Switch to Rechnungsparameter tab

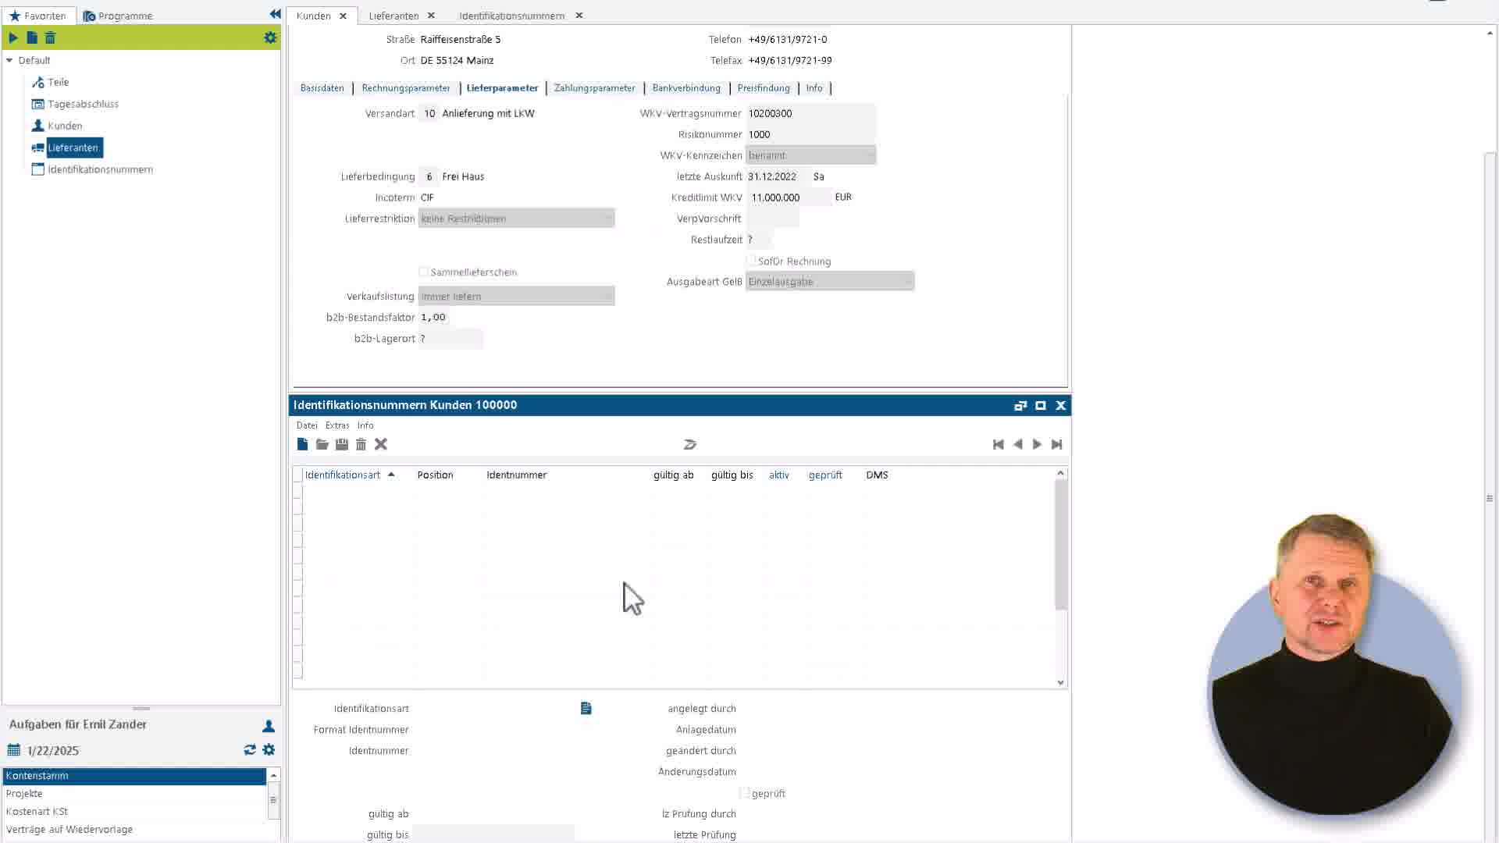(x=406, y=88)
